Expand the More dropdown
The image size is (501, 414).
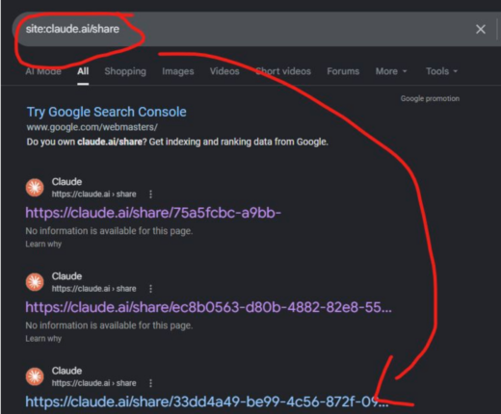391,71
